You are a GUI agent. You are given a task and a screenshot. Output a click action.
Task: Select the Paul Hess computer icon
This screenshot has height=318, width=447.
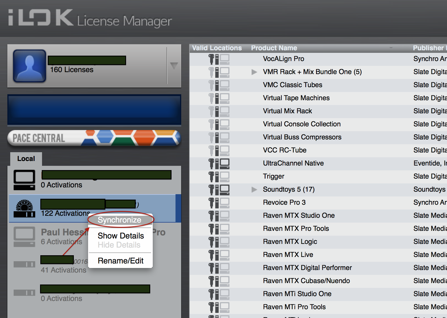coord(24,237)
